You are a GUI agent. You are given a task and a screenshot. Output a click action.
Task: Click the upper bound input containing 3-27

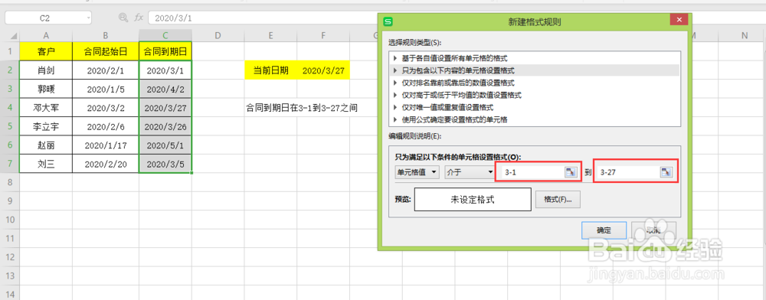pos(628,171)
